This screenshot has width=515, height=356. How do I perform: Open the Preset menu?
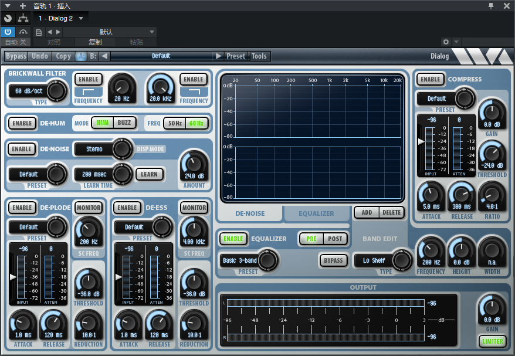pos(235,56)
